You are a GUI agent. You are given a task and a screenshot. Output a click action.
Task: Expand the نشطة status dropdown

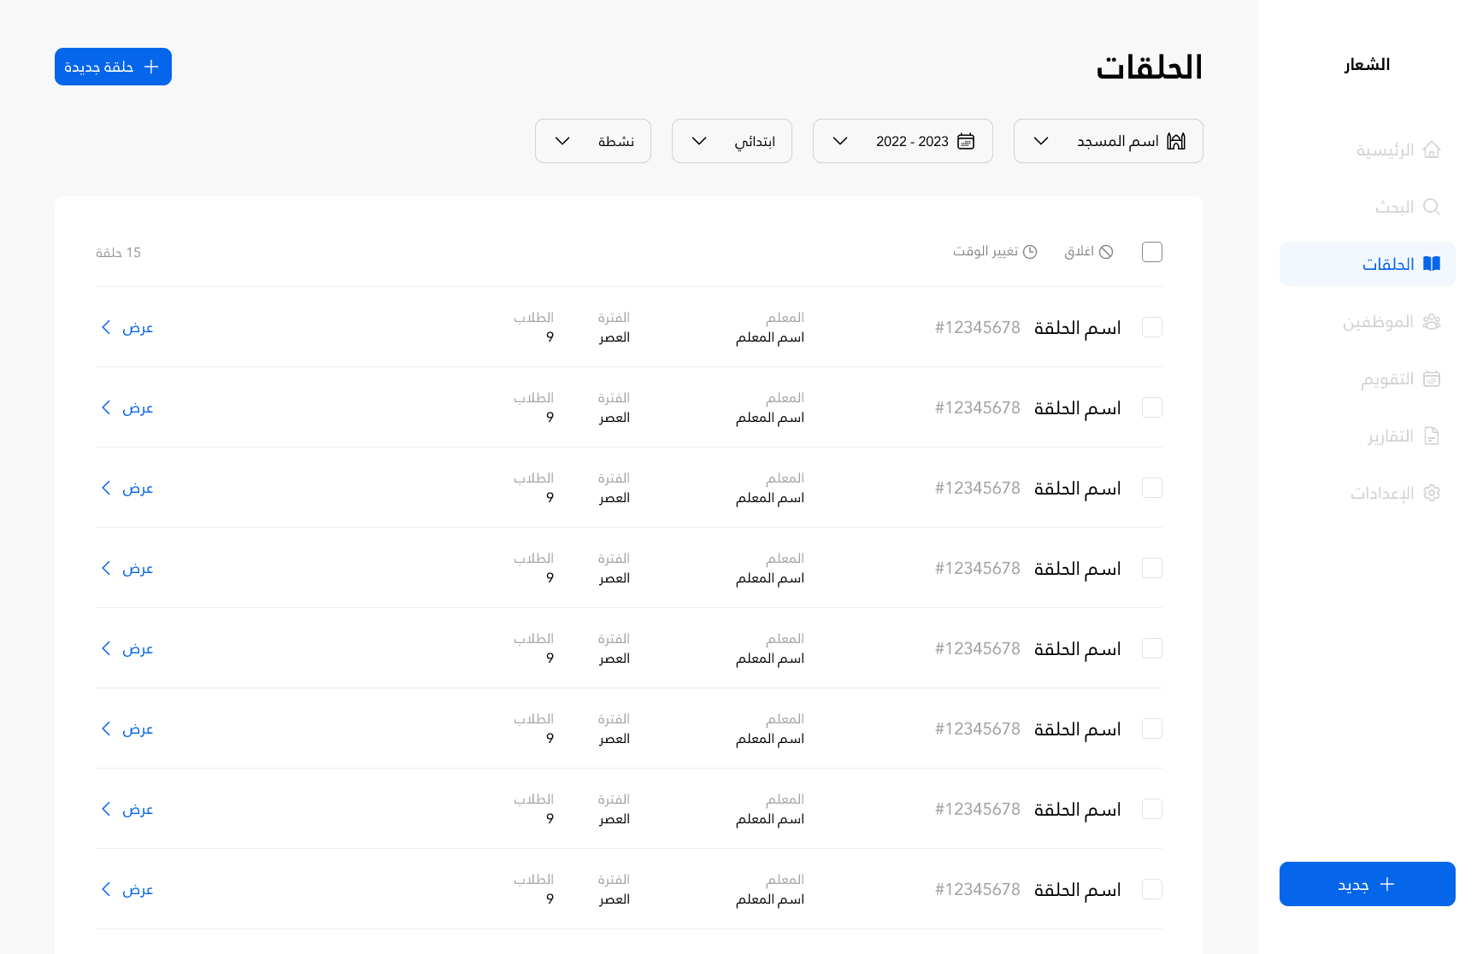593,141
